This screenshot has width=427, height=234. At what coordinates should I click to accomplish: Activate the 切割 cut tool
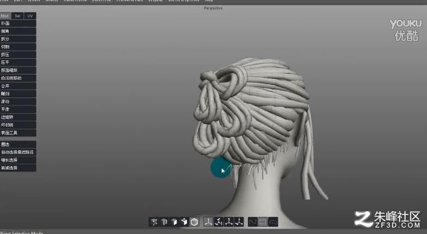pyautogui.click(x=18, y=47)
